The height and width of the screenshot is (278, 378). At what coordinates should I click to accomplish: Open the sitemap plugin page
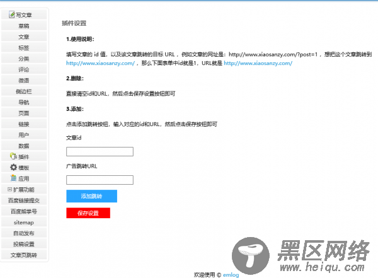coord(24,223)
